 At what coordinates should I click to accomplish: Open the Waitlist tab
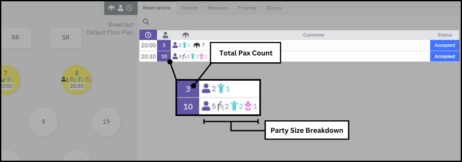(189, 8)
